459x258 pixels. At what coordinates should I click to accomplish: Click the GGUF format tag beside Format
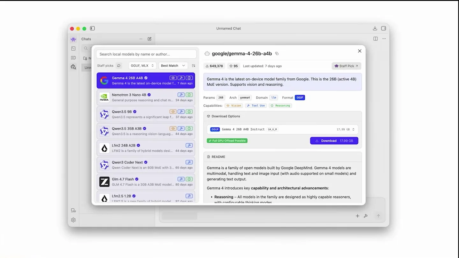(300, 97)
